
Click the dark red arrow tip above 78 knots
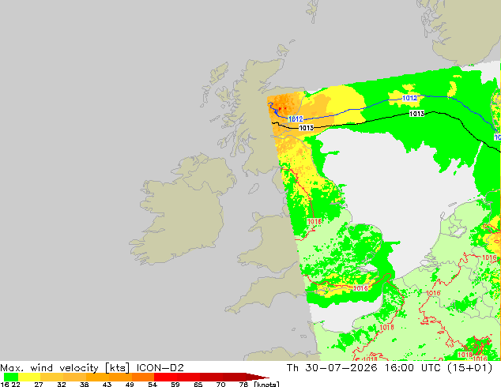coord(258,377)
